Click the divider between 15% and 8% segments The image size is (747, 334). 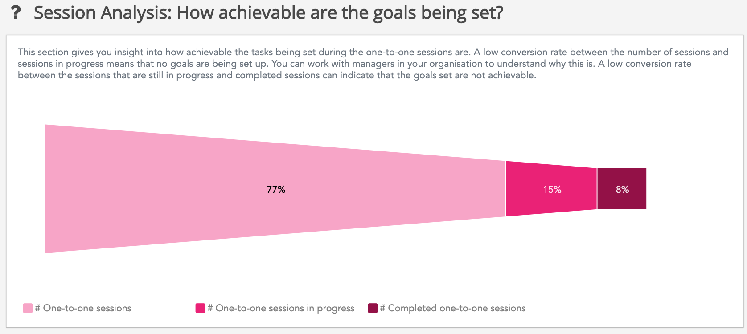coord(597,189)
